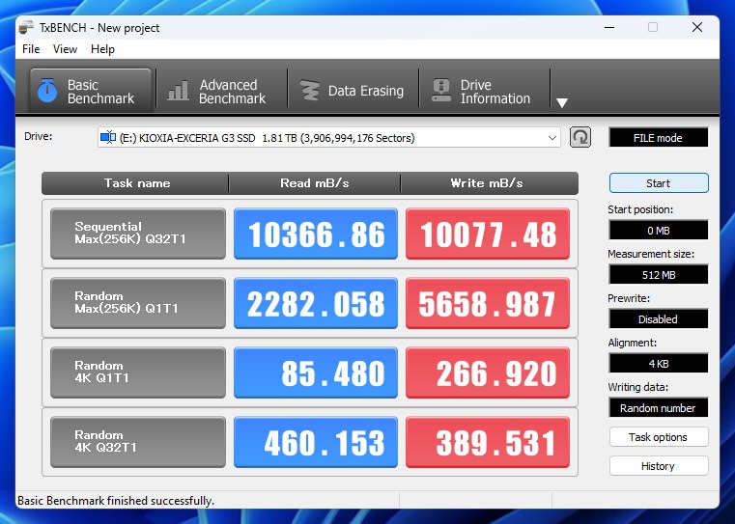Click the Drive Information disk icon
This screenshot has height=524, width=735.
441,91
